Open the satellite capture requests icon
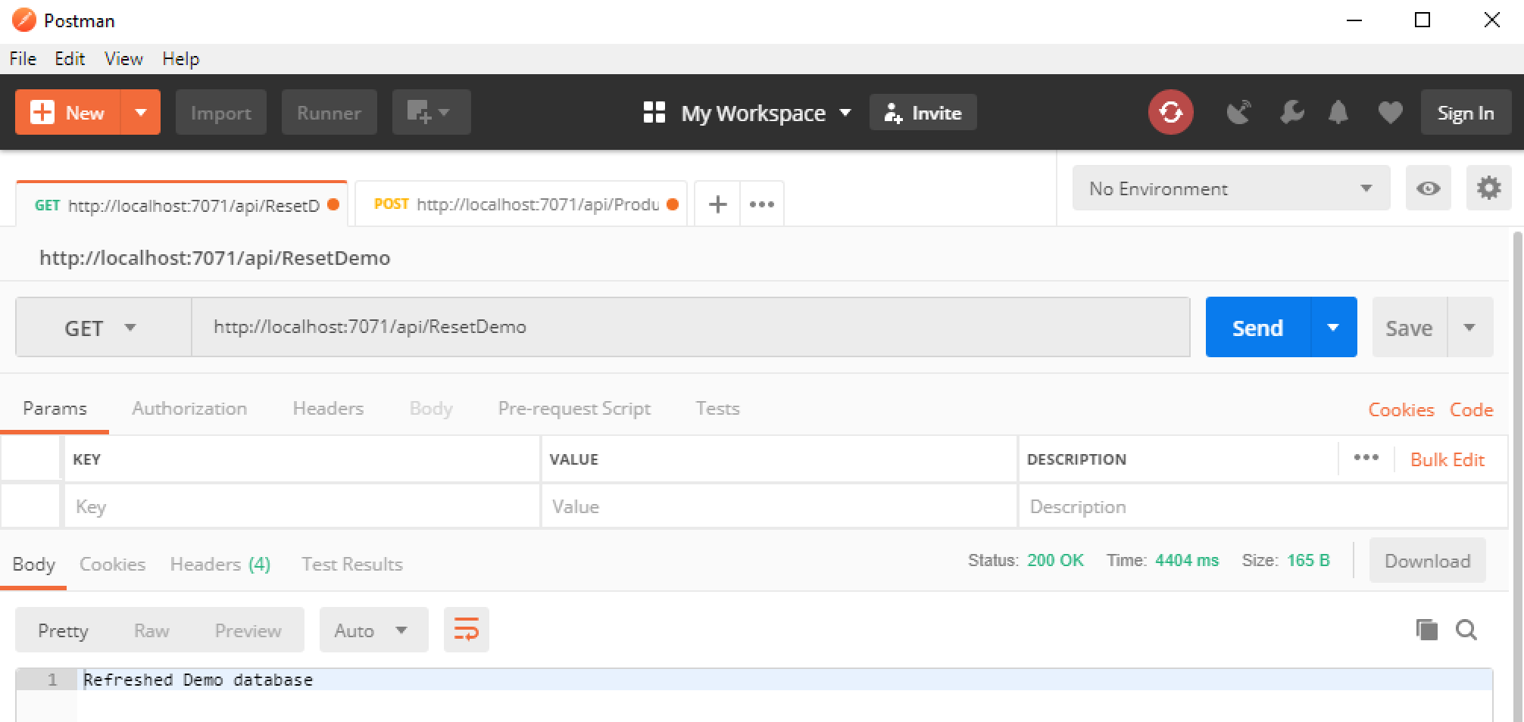Screen dimensions: 1524x722 pos(1238,113)
